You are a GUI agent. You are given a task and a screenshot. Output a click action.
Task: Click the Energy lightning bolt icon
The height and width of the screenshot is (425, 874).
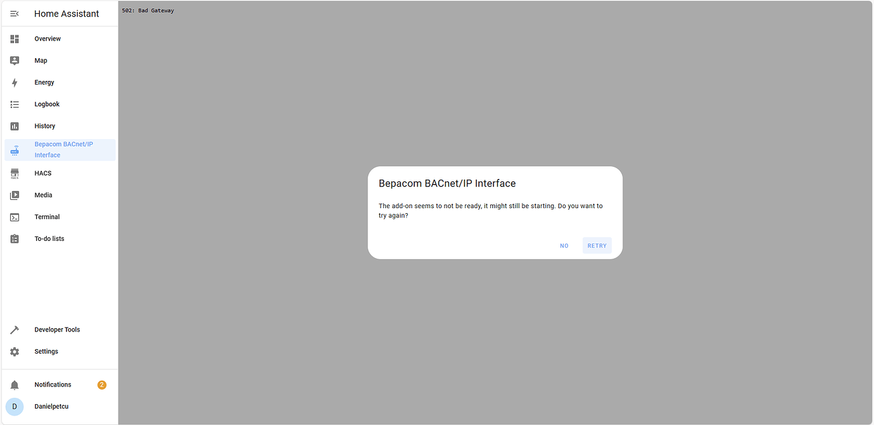click(x=15, y=82)
